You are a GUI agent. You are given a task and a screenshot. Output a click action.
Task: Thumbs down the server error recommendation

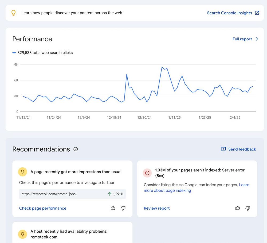(x=248, y=208)
